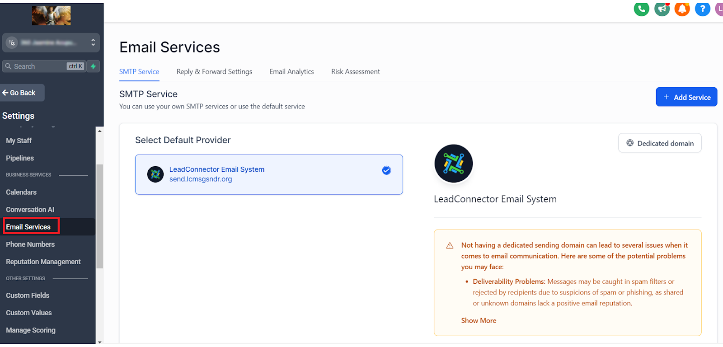Toggle the LeadConnector default provider checkmark

[386, 170]
